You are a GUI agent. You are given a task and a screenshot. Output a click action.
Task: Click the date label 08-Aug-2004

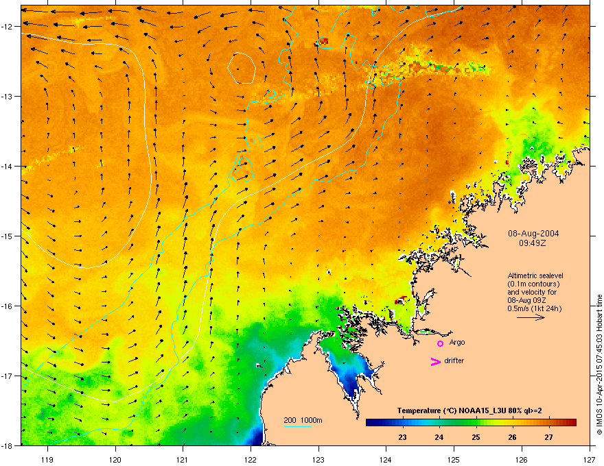click(533, 234)
